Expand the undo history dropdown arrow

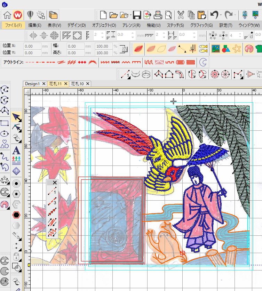click(x=221, y=15)
